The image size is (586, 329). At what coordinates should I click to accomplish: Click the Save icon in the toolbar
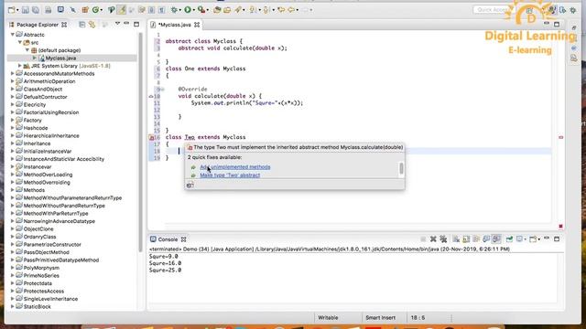[26, 10]
